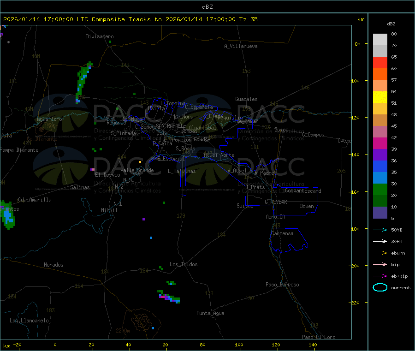Click the 80 dBZ light gray swatch

[380, 40]
